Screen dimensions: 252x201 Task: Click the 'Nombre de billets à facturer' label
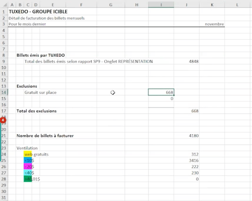pos(45,136)
